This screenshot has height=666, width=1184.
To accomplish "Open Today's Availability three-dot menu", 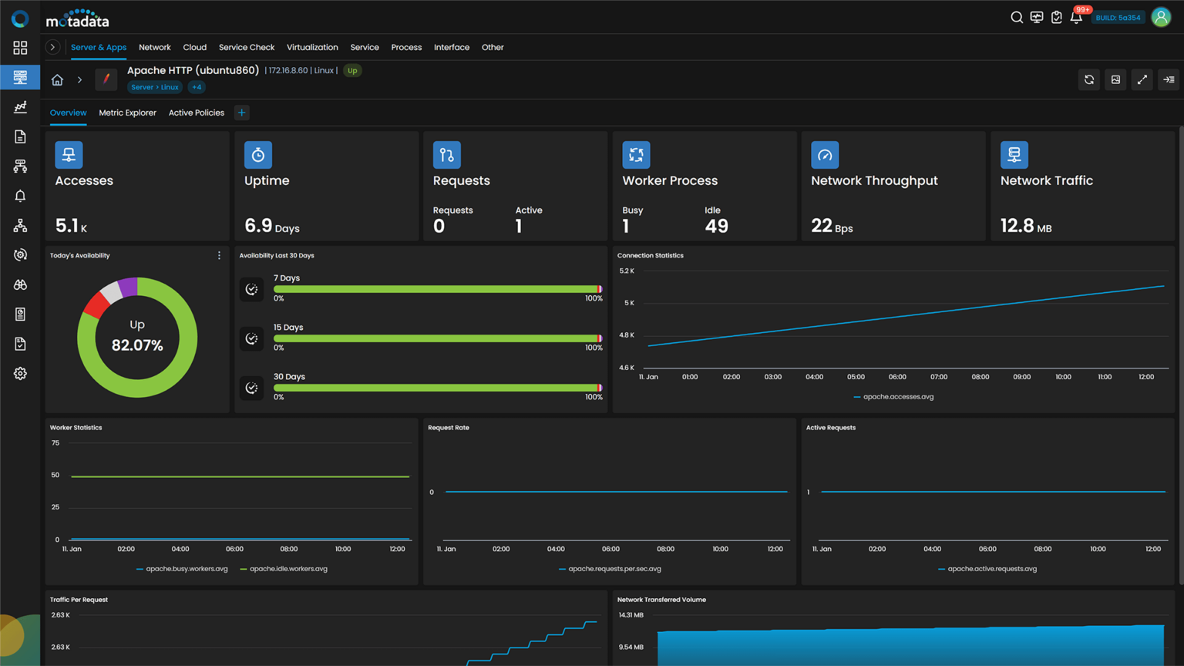I will tap(219, 255).
